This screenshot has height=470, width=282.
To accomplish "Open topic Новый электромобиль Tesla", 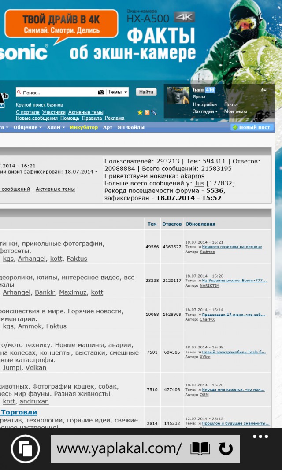I will [x=234, y=352].
